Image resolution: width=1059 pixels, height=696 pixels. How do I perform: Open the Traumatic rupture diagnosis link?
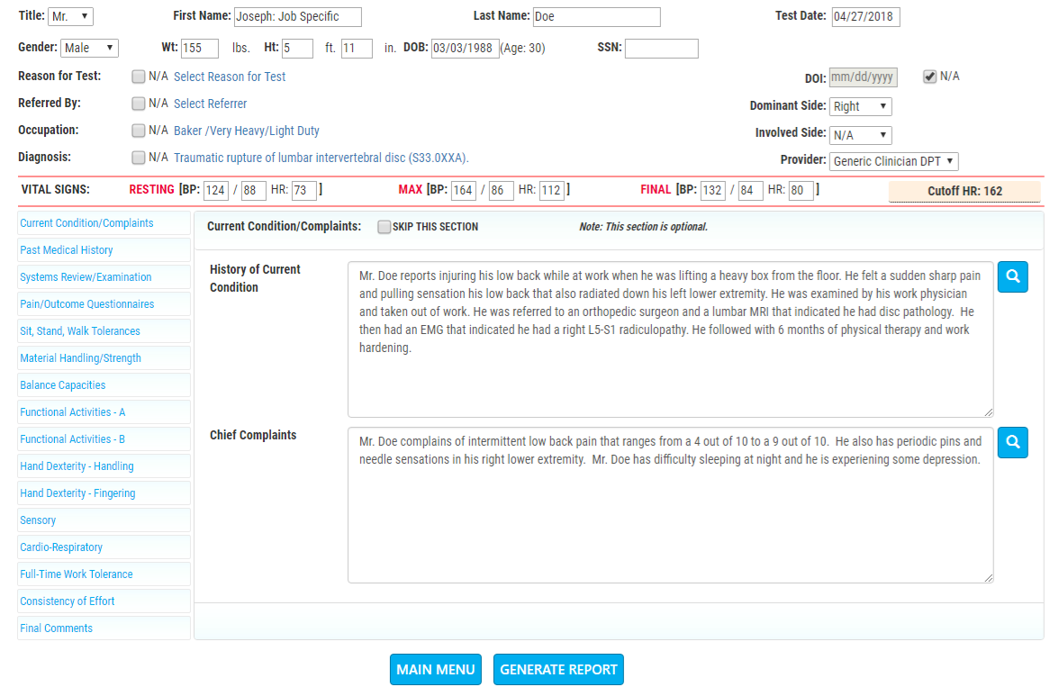(321, 158)
